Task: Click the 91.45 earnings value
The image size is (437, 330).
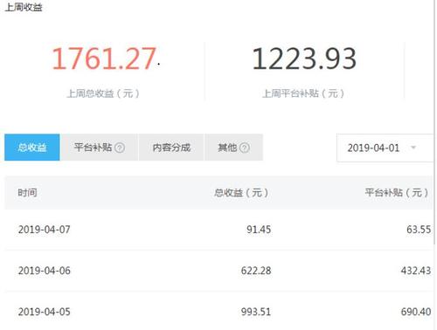Action: coord(259,230)
